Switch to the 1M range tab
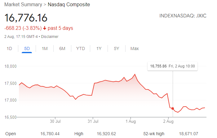This screenshot has height=138, width=217. coord(45,48)
